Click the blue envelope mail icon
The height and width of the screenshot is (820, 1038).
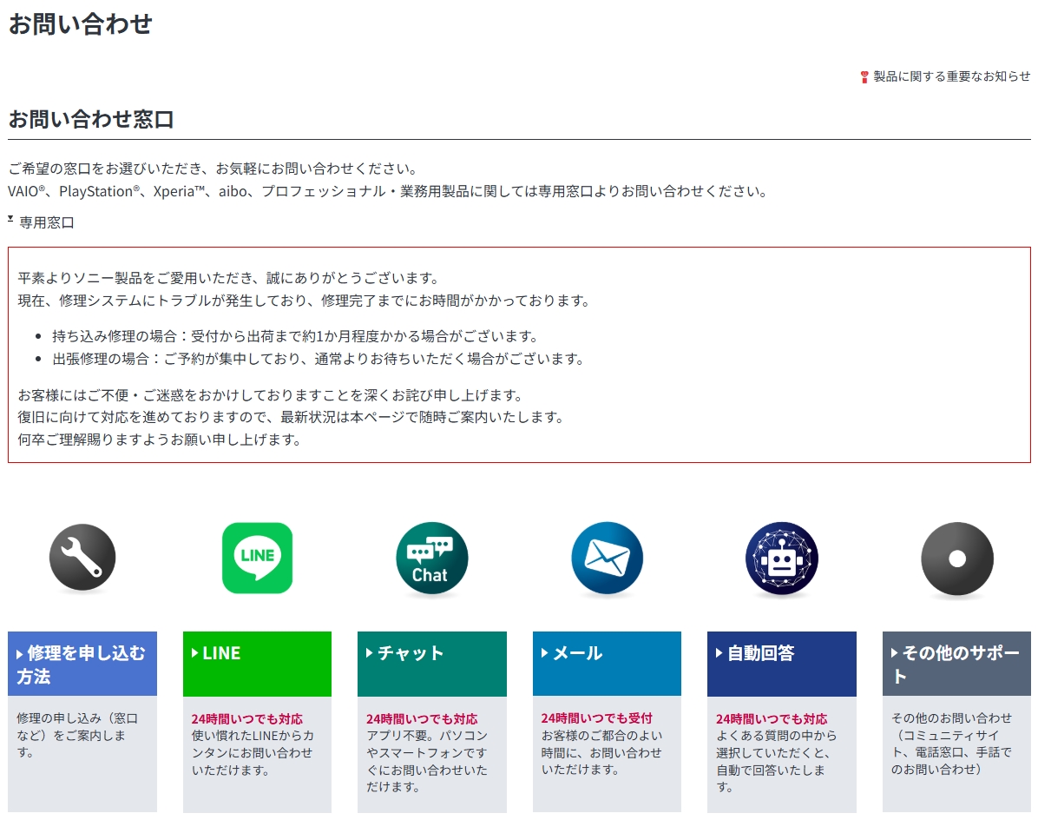(x=607, y=558)
